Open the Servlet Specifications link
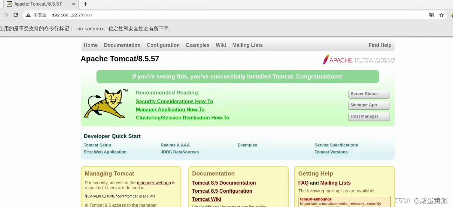This screenshot has width=453, height=207. pos(336,145)
